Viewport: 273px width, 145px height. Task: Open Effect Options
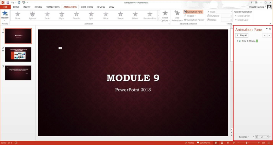[x=165, y=16]
